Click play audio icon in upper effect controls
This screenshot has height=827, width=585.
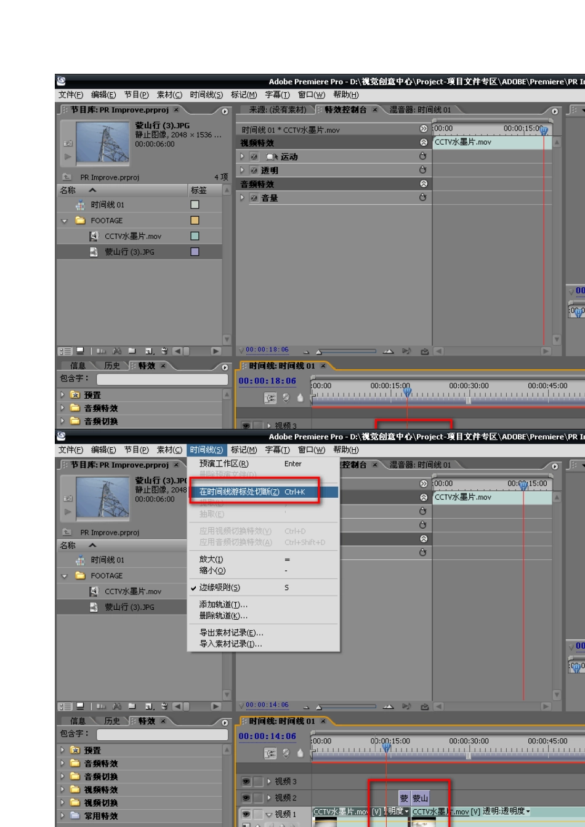407,351
